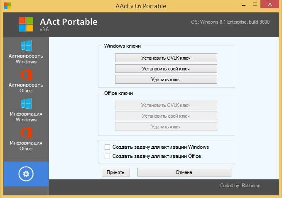Screen dimensions: 282x198
Task: Click the Отмена button
Action: click(184, 172)
